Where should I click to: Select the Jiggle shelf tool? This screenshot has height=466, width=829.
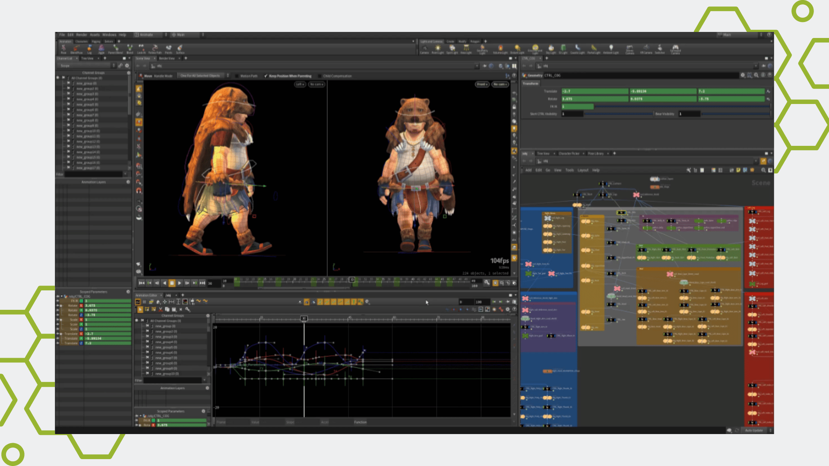pyautogui.click(x=101, y=49)
